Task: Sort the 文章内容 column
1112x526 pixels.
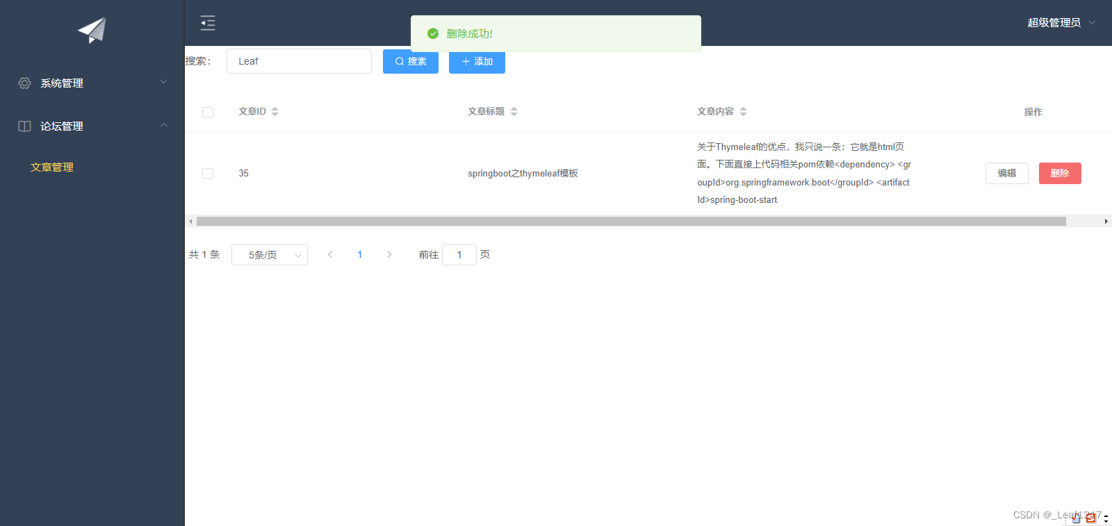Action: click(x=743, y=111)
